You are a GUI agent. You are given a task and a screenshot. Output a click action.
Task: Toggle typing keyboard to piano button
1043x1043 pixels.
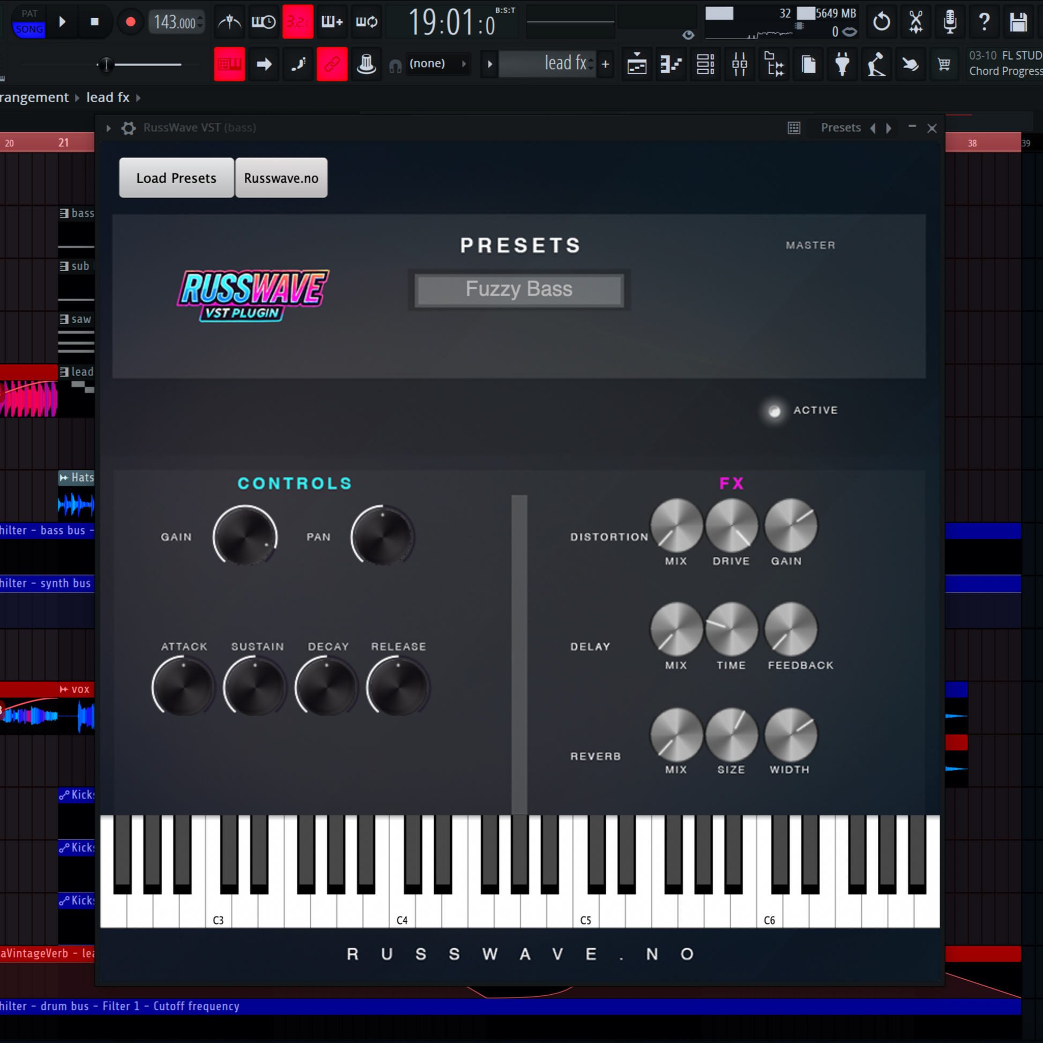pyautogui.click(x=229, y=64)
